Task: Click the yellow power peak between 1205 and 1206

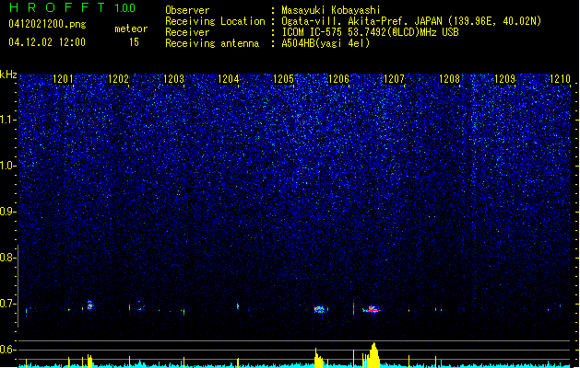Action: coord(318,358)
